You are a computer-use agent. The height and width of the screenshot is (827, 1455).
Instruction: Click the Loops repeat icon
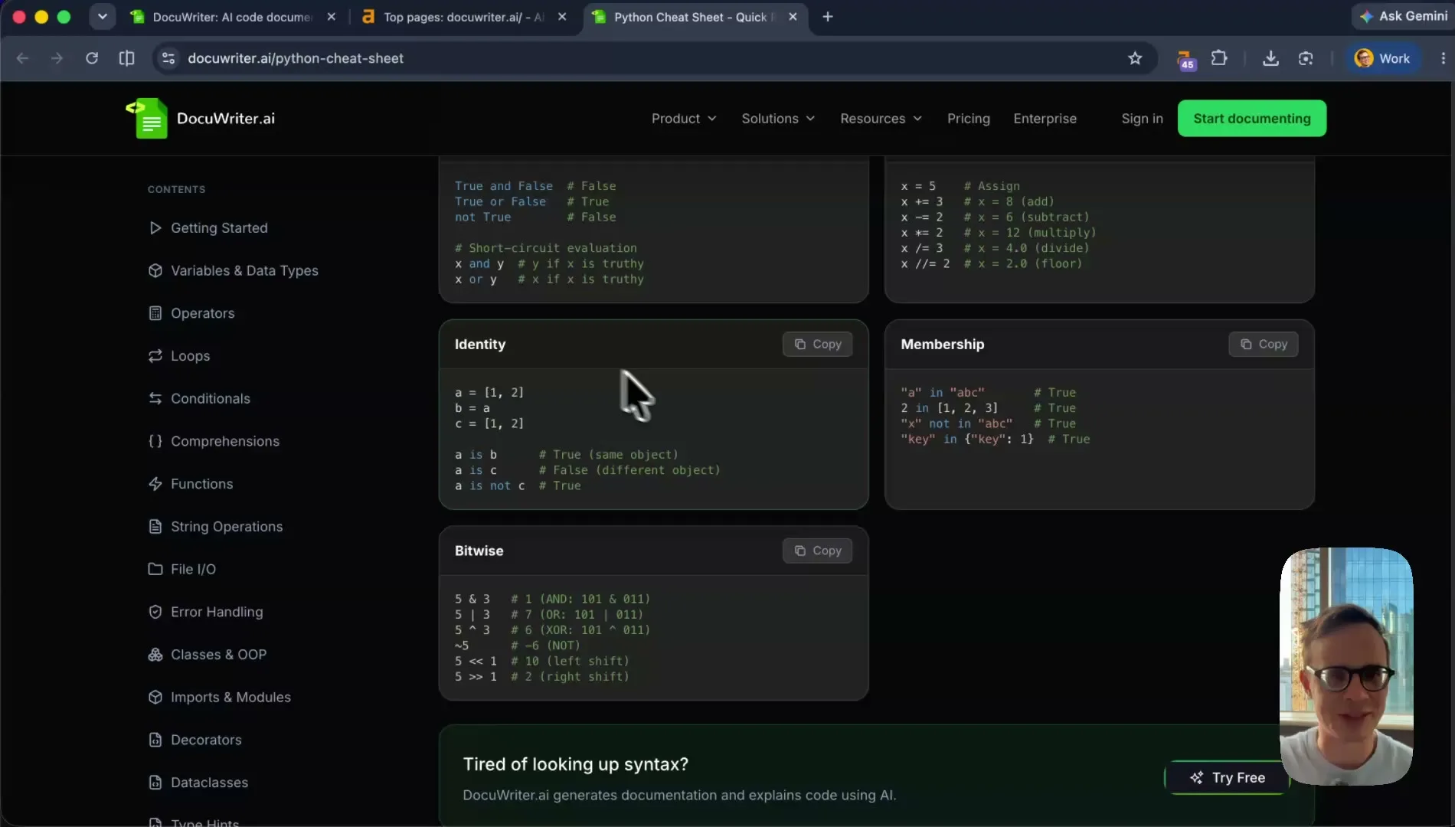155,356
